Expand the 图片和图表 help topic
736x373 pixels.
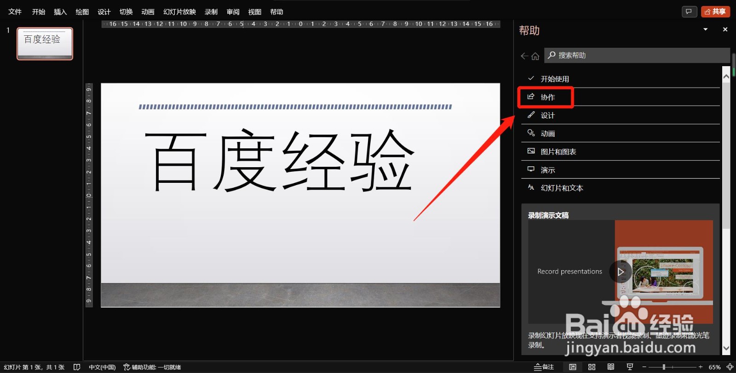pyautogui.click(x=621, y=152)
